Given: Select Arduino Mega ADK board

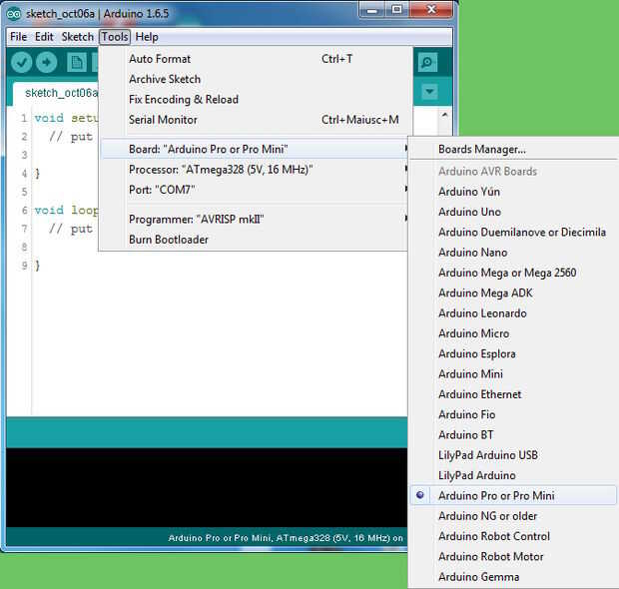Looking at the screenshot, I should (x=513, y=293).
